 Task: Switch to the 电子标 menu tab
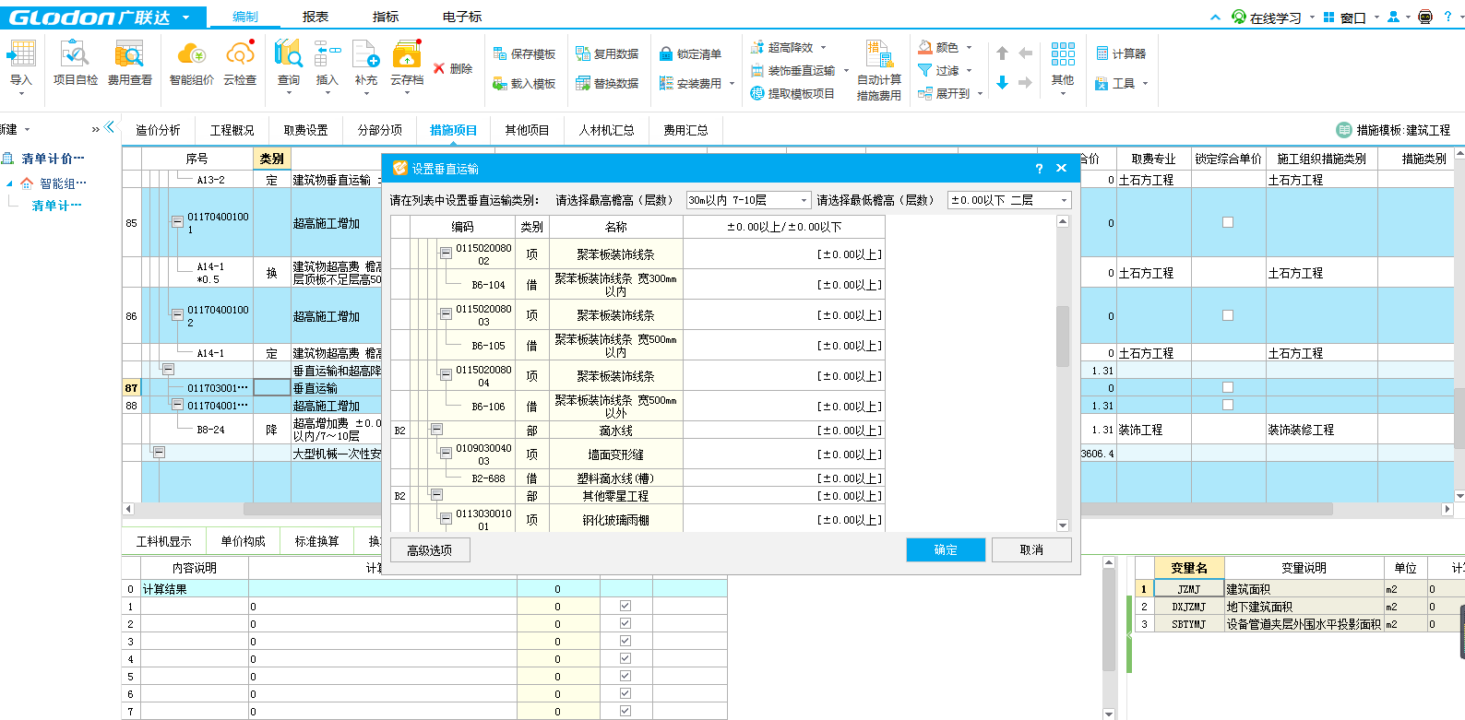[462, 17]
